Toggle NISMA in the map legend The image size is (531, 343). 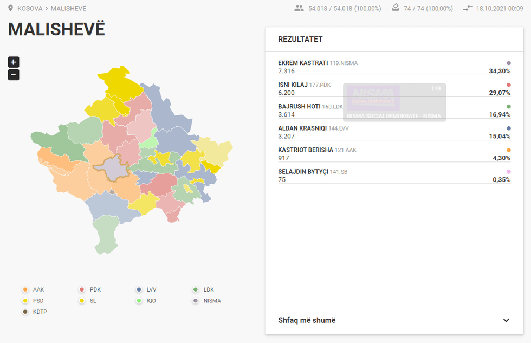pos(196,301)
